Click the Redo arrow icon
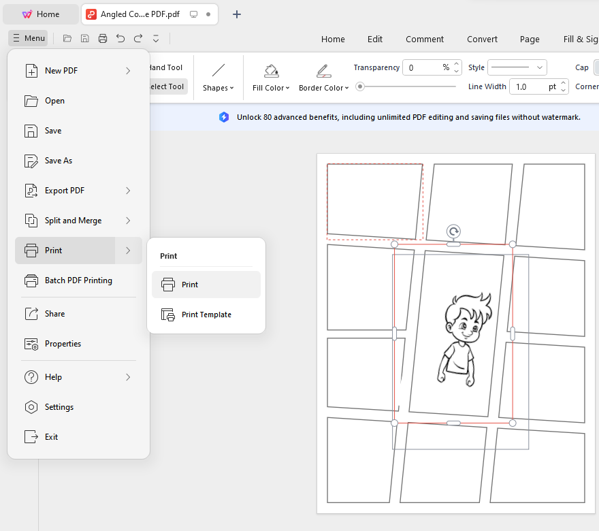This screenshot has height=531, width=599. (x=137, y=38)
